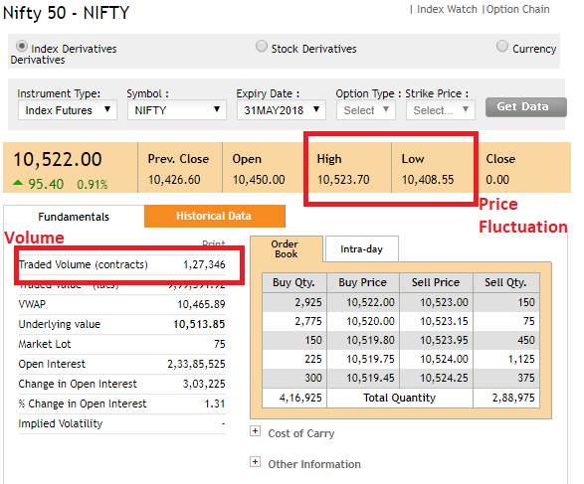Click the Prev. Close value 10,426.60
This screenshot has height=484, width=584.
174,180
